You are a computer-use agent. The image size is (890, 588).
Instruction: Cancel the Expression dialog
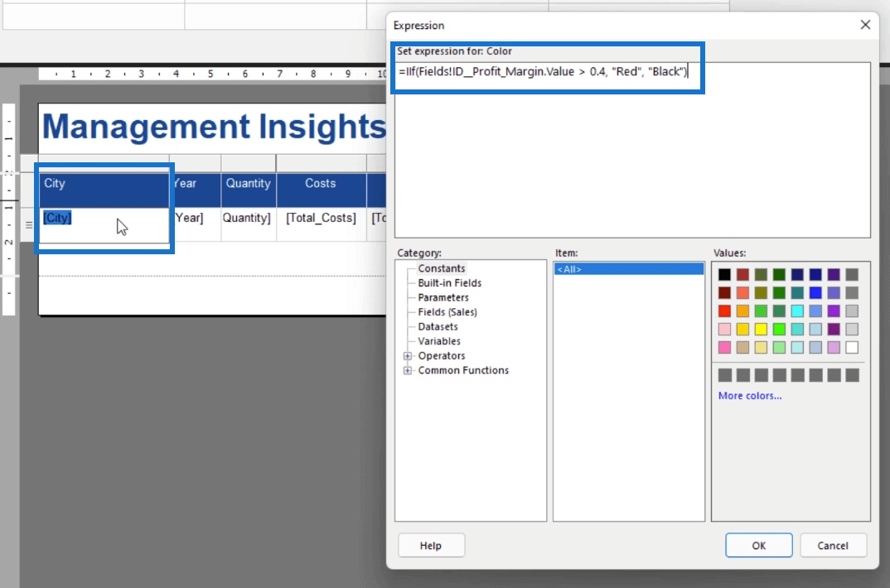click(834, 546)
